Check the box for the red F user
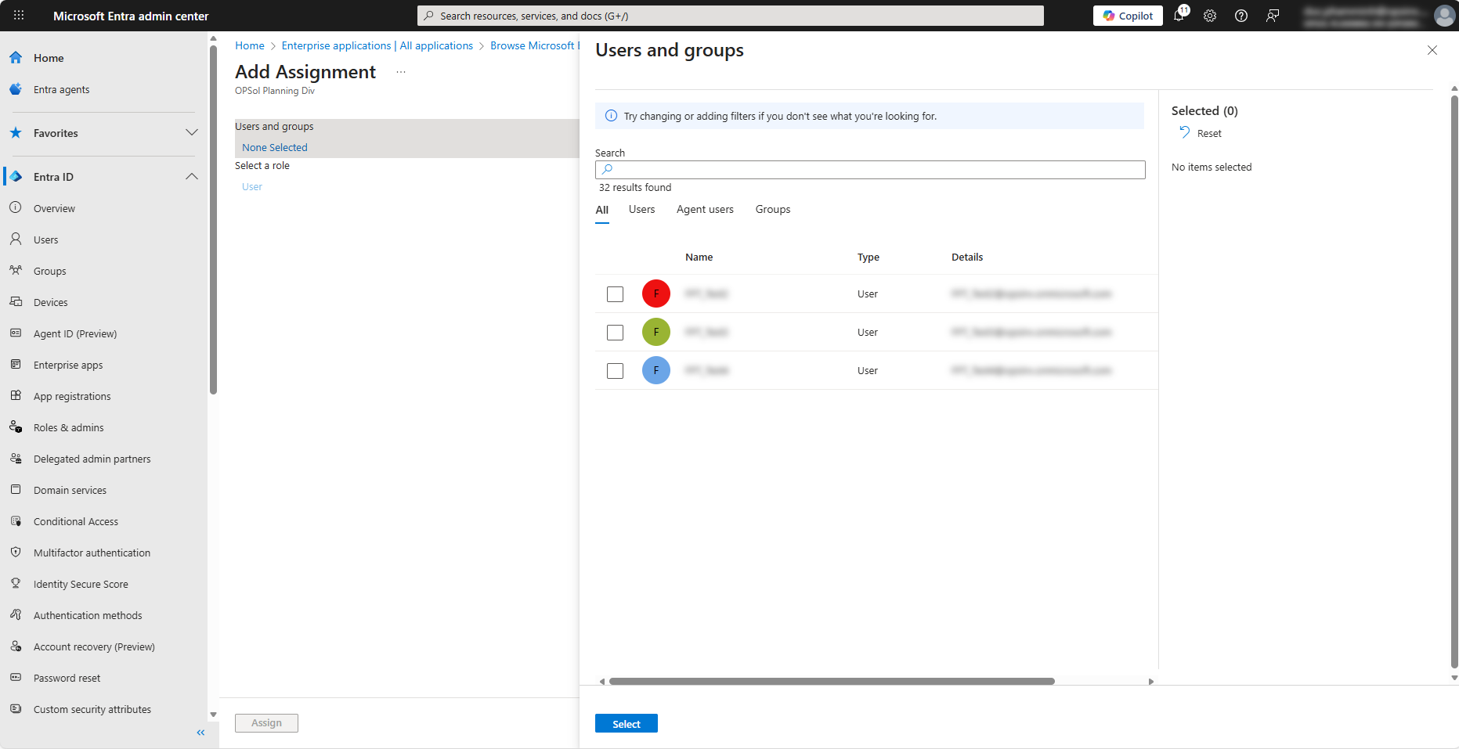Viewport: 1459px width, 749px height. 615,294
